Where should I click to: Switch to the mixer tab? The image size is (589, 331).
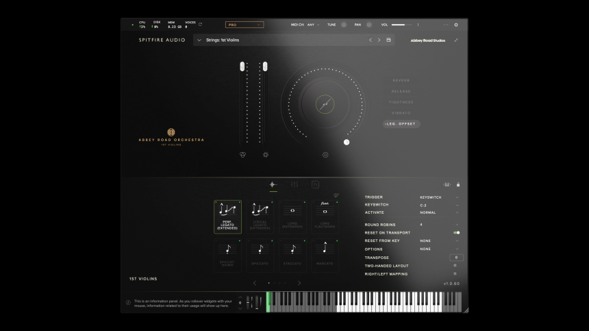294,184
